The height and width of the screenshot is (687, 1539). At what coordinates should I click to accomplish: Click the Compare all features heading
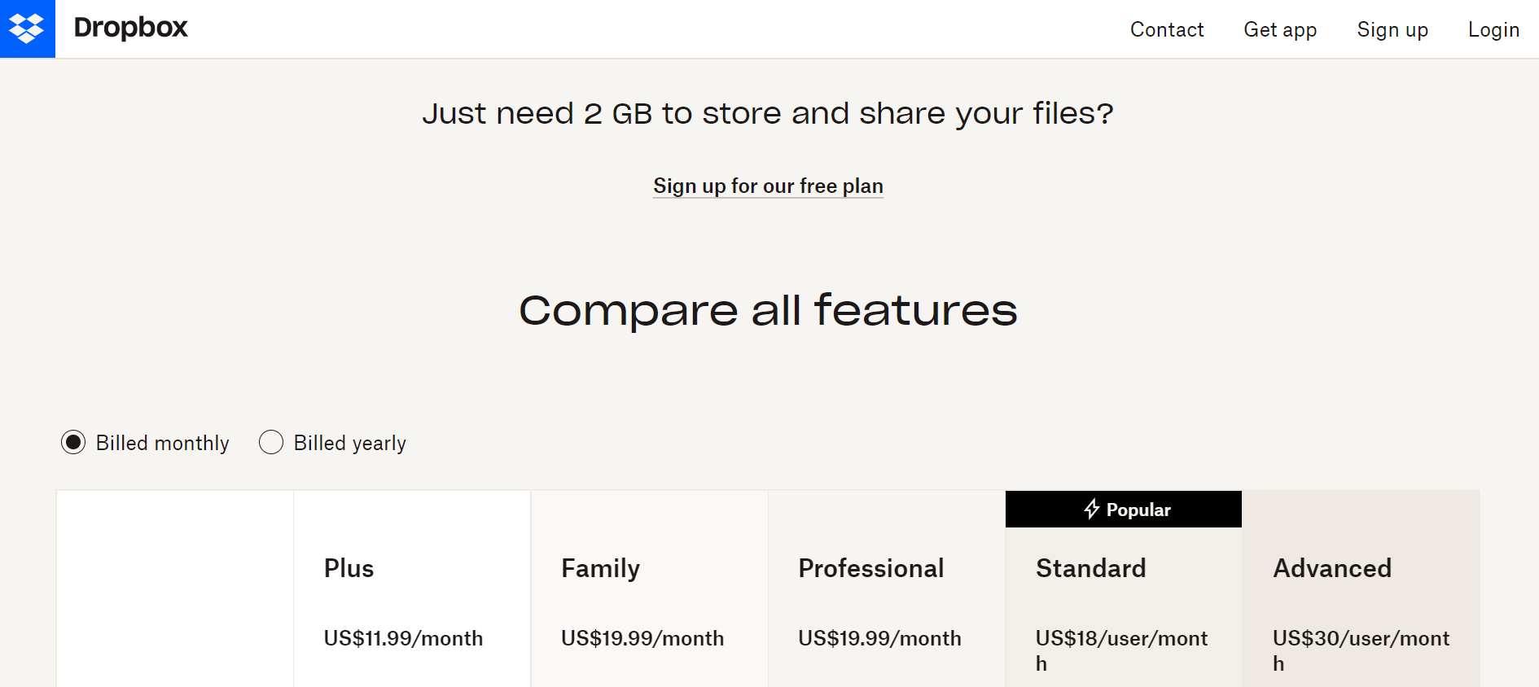pyautogui.click(x=768, y=311)
